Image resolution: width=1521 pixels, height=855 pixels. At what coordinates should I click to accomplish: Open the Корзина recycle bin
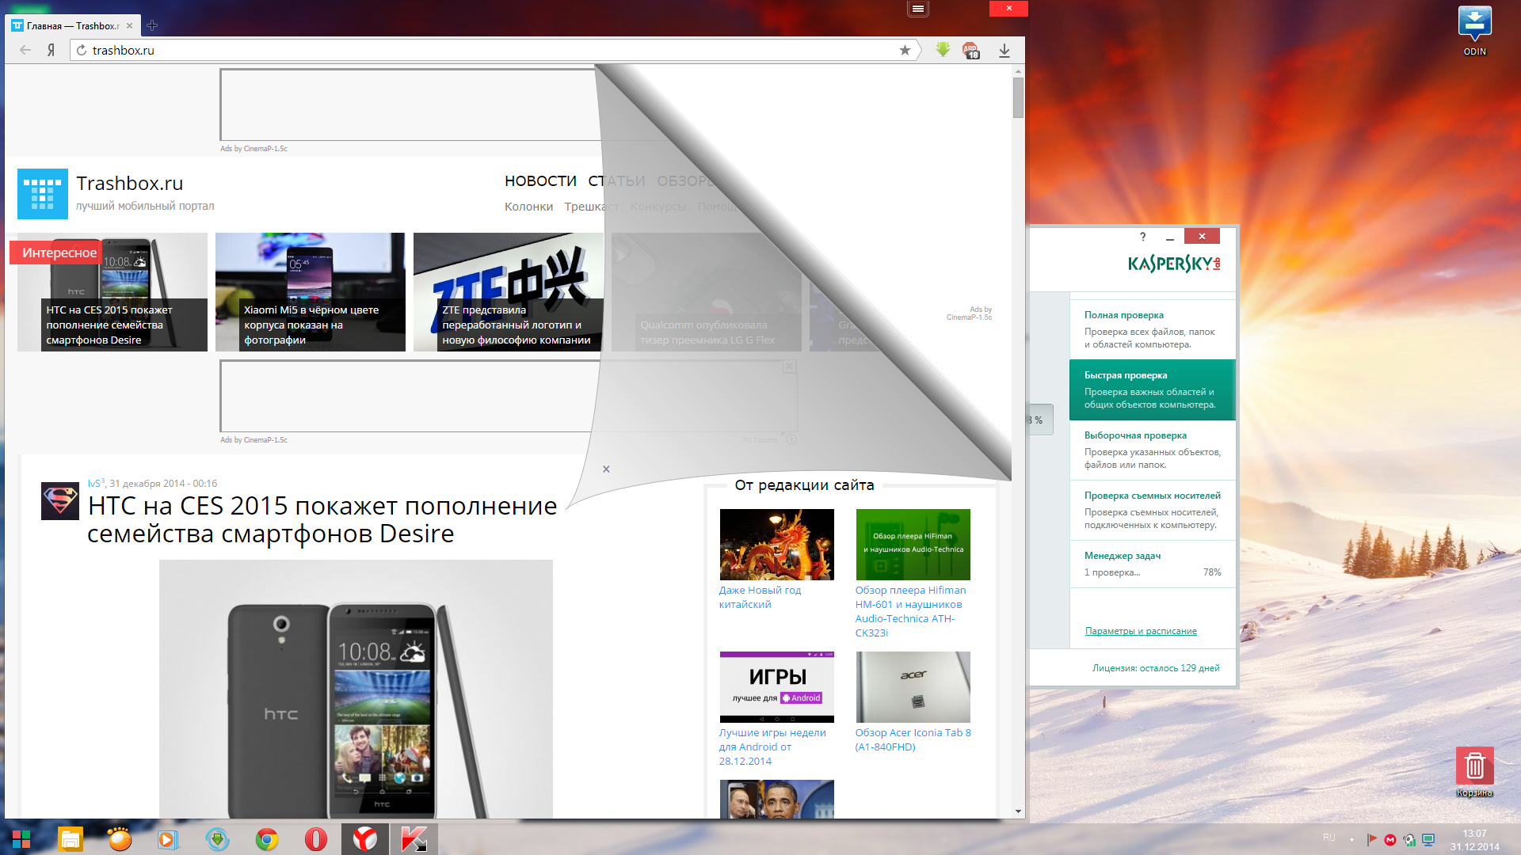tap(1474, 772)
